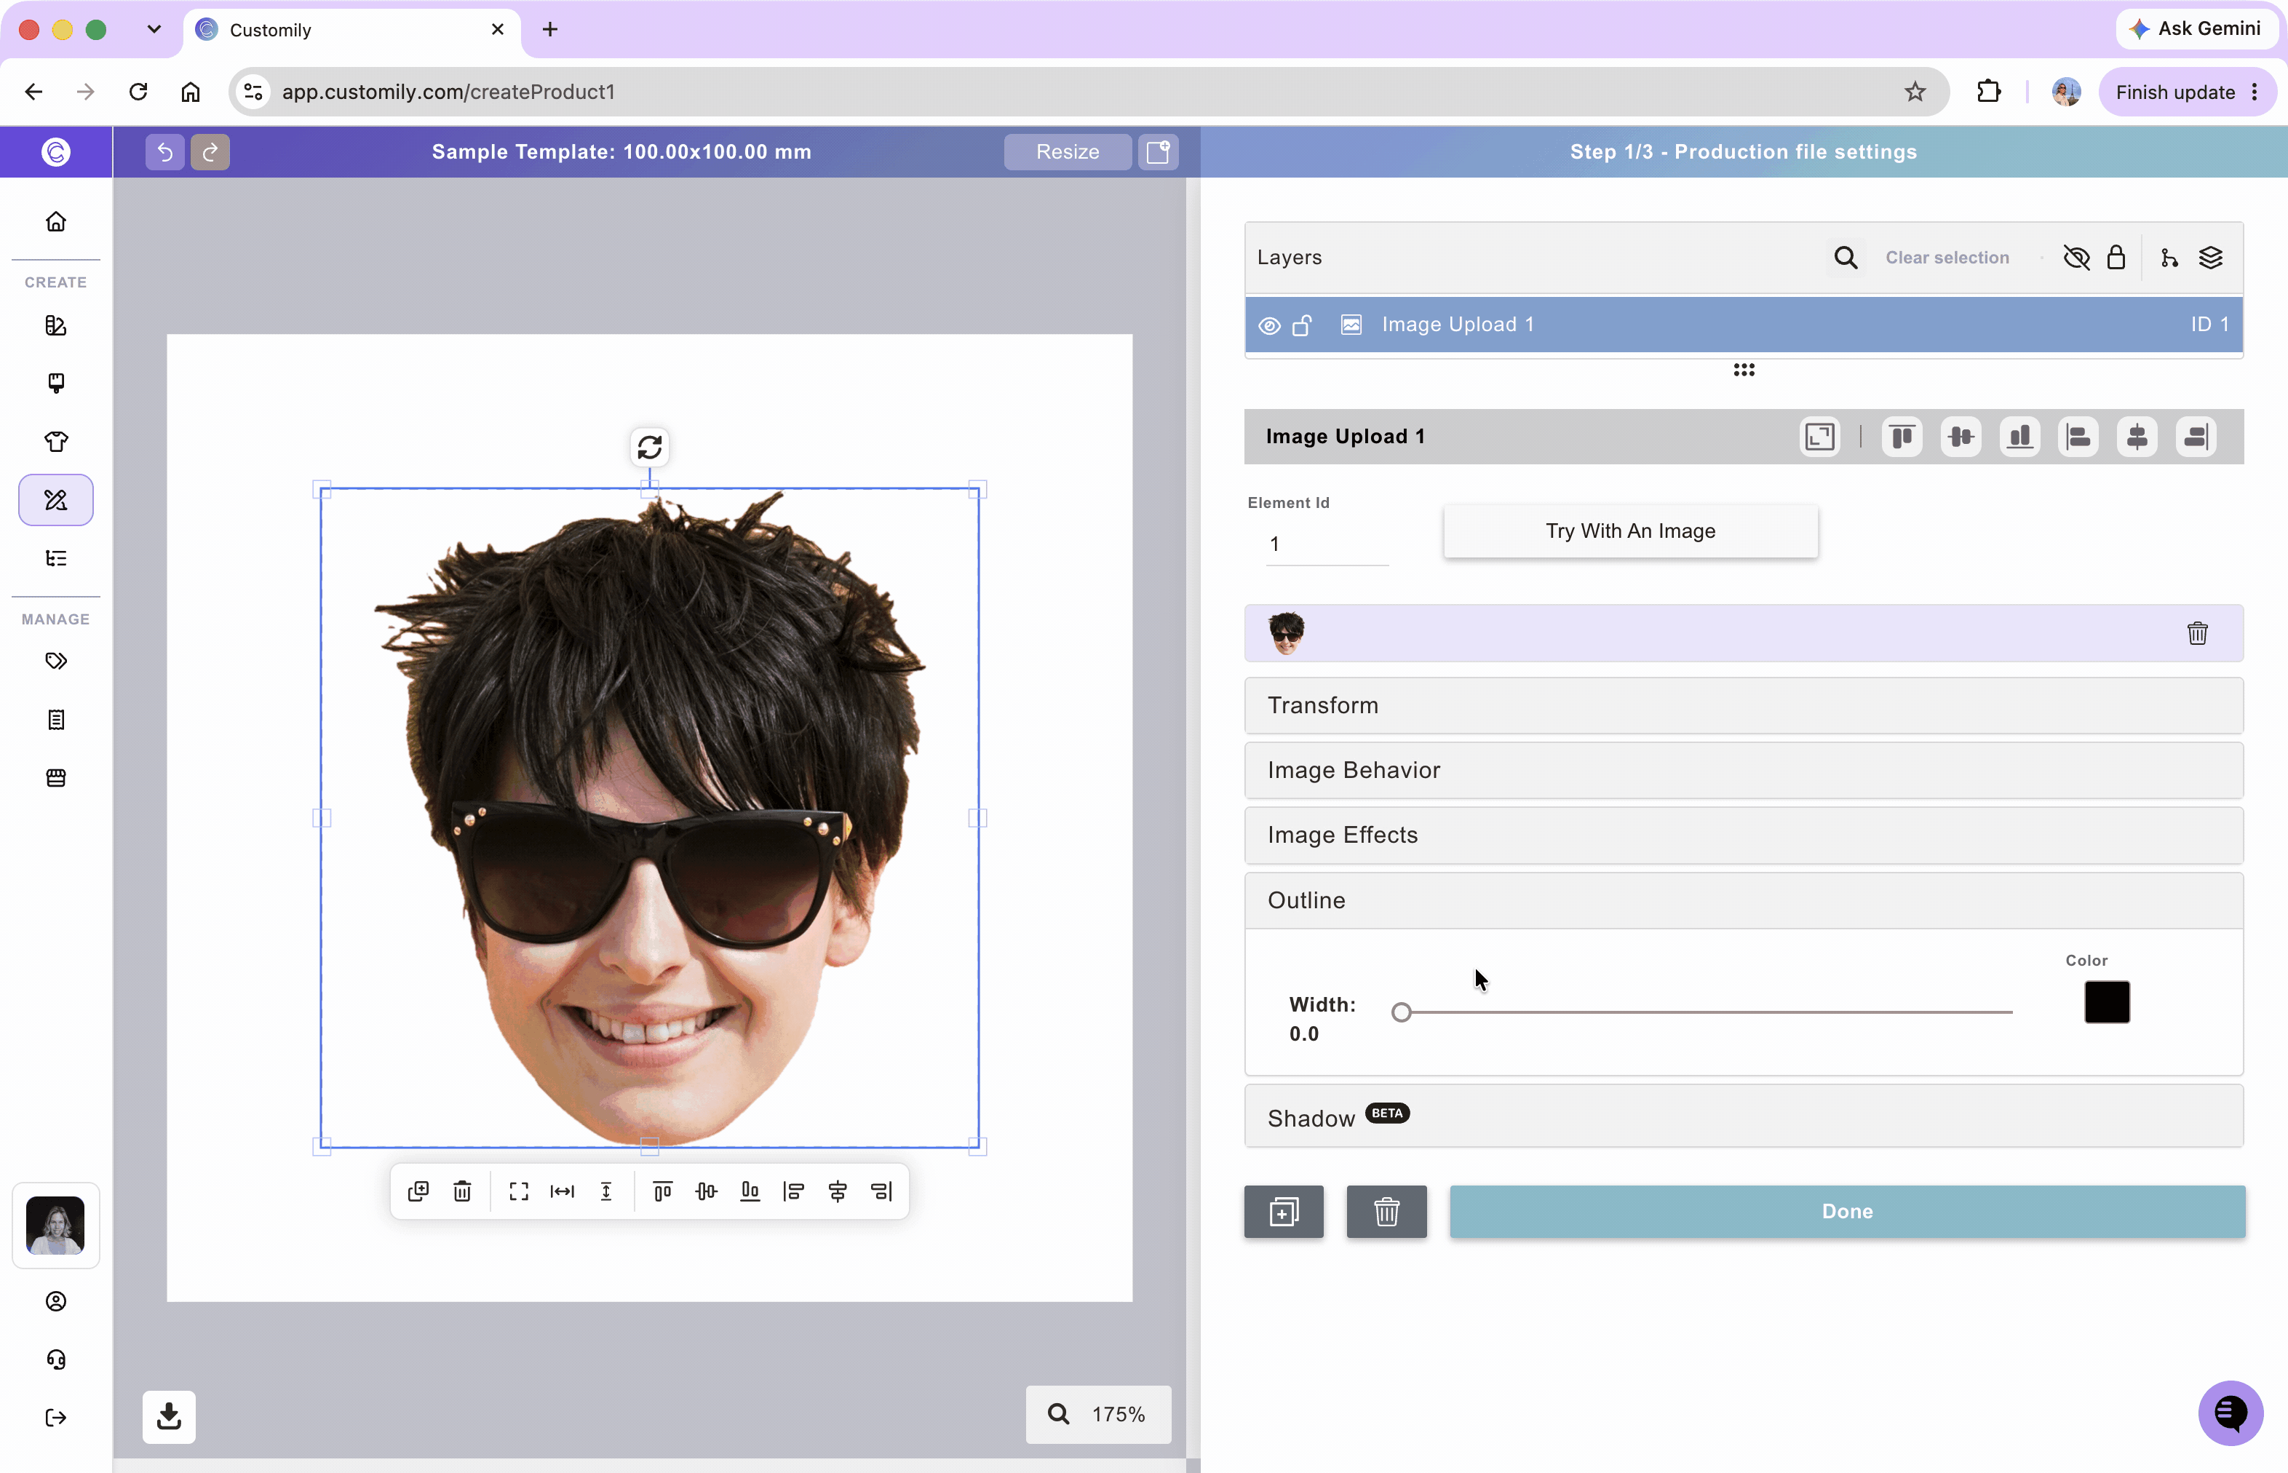The image size is (2288, 1473).
Task: Open the tags item under MANAGE
Action: pyautogui.click(x=57, y=661)
